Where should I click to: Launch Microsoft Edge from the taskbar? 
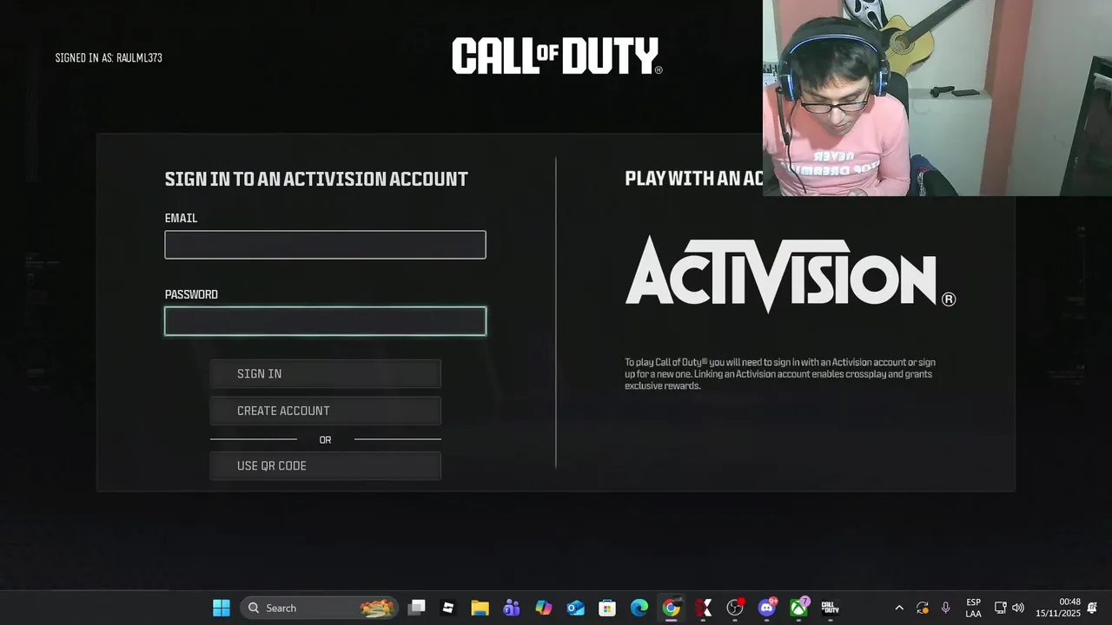[x=639, y=608]
